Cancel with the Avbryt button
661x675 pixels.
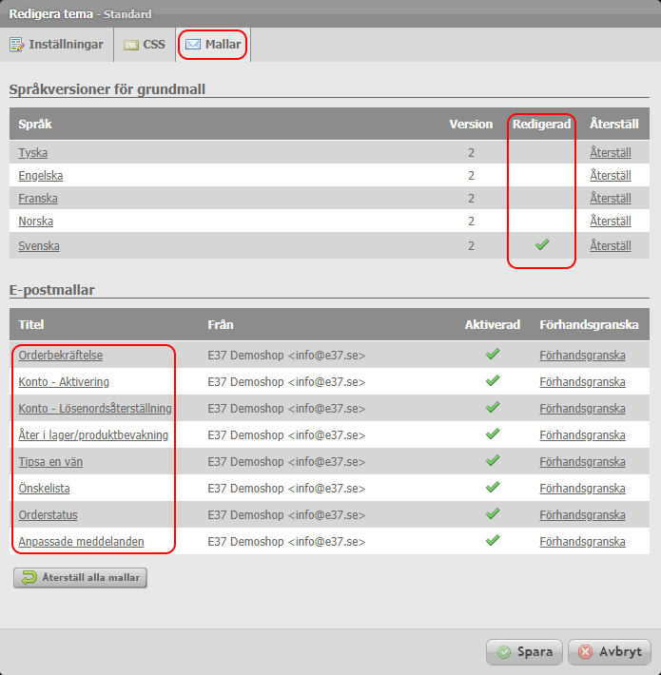point(610,652)
